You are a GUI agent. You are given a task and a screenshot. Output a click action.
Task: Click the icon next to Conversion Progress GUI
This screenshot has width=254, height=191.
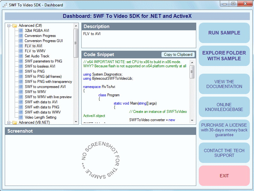click(x=21, y=41)
